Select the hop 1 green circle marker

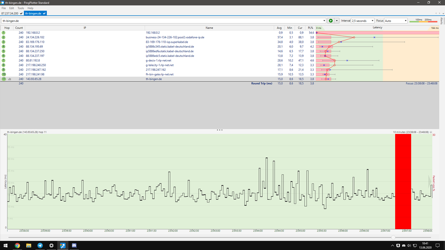coord(4,33)
